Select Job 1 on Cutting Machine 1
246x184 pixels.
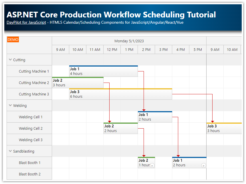[103, 71]
